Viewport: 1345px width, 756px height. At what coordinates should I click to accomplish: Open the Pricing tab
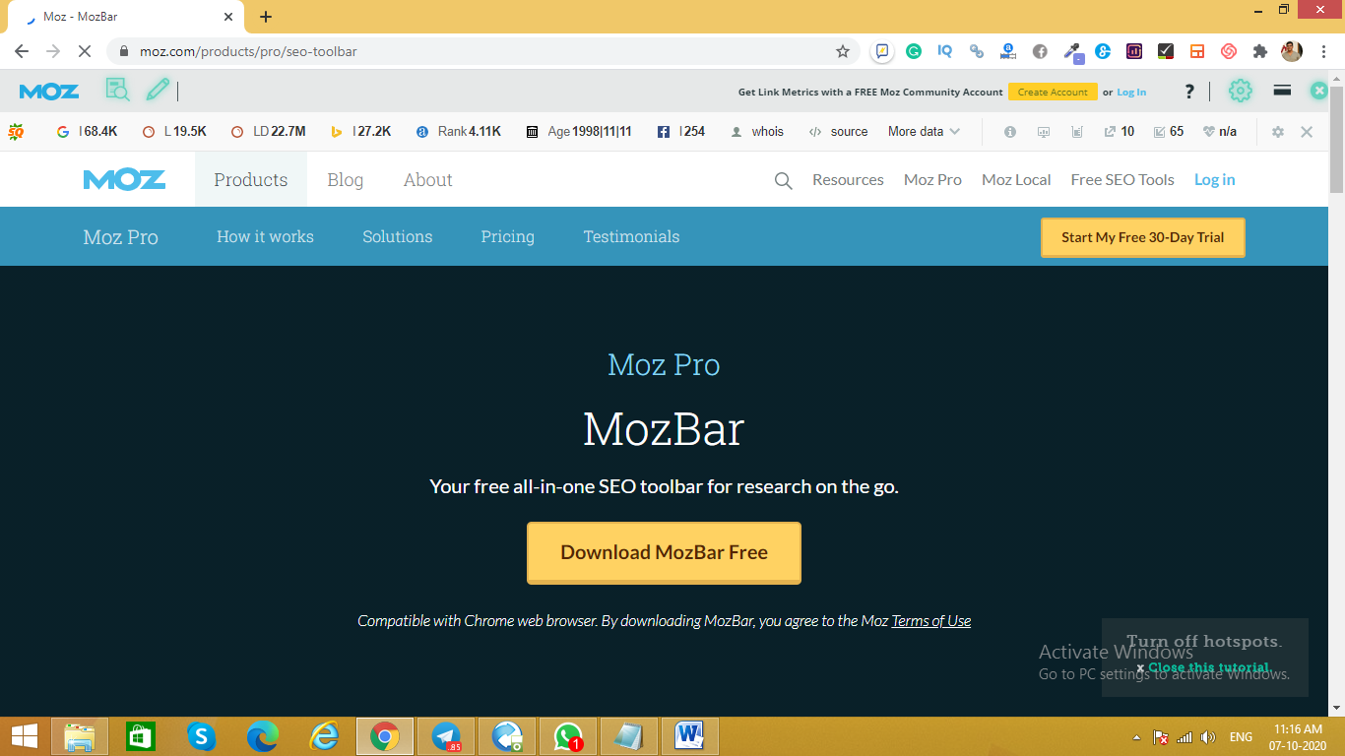(x=508, y=236)
